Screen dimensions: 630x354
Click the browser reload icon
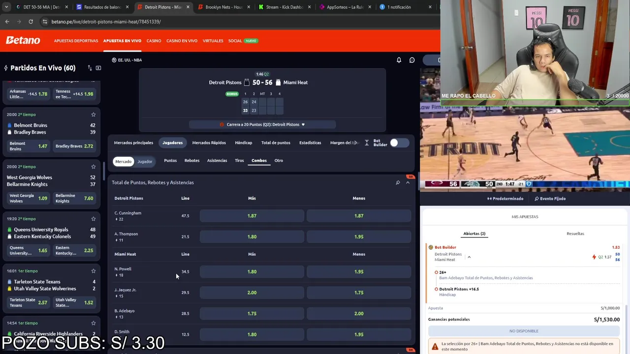[31, 22]
